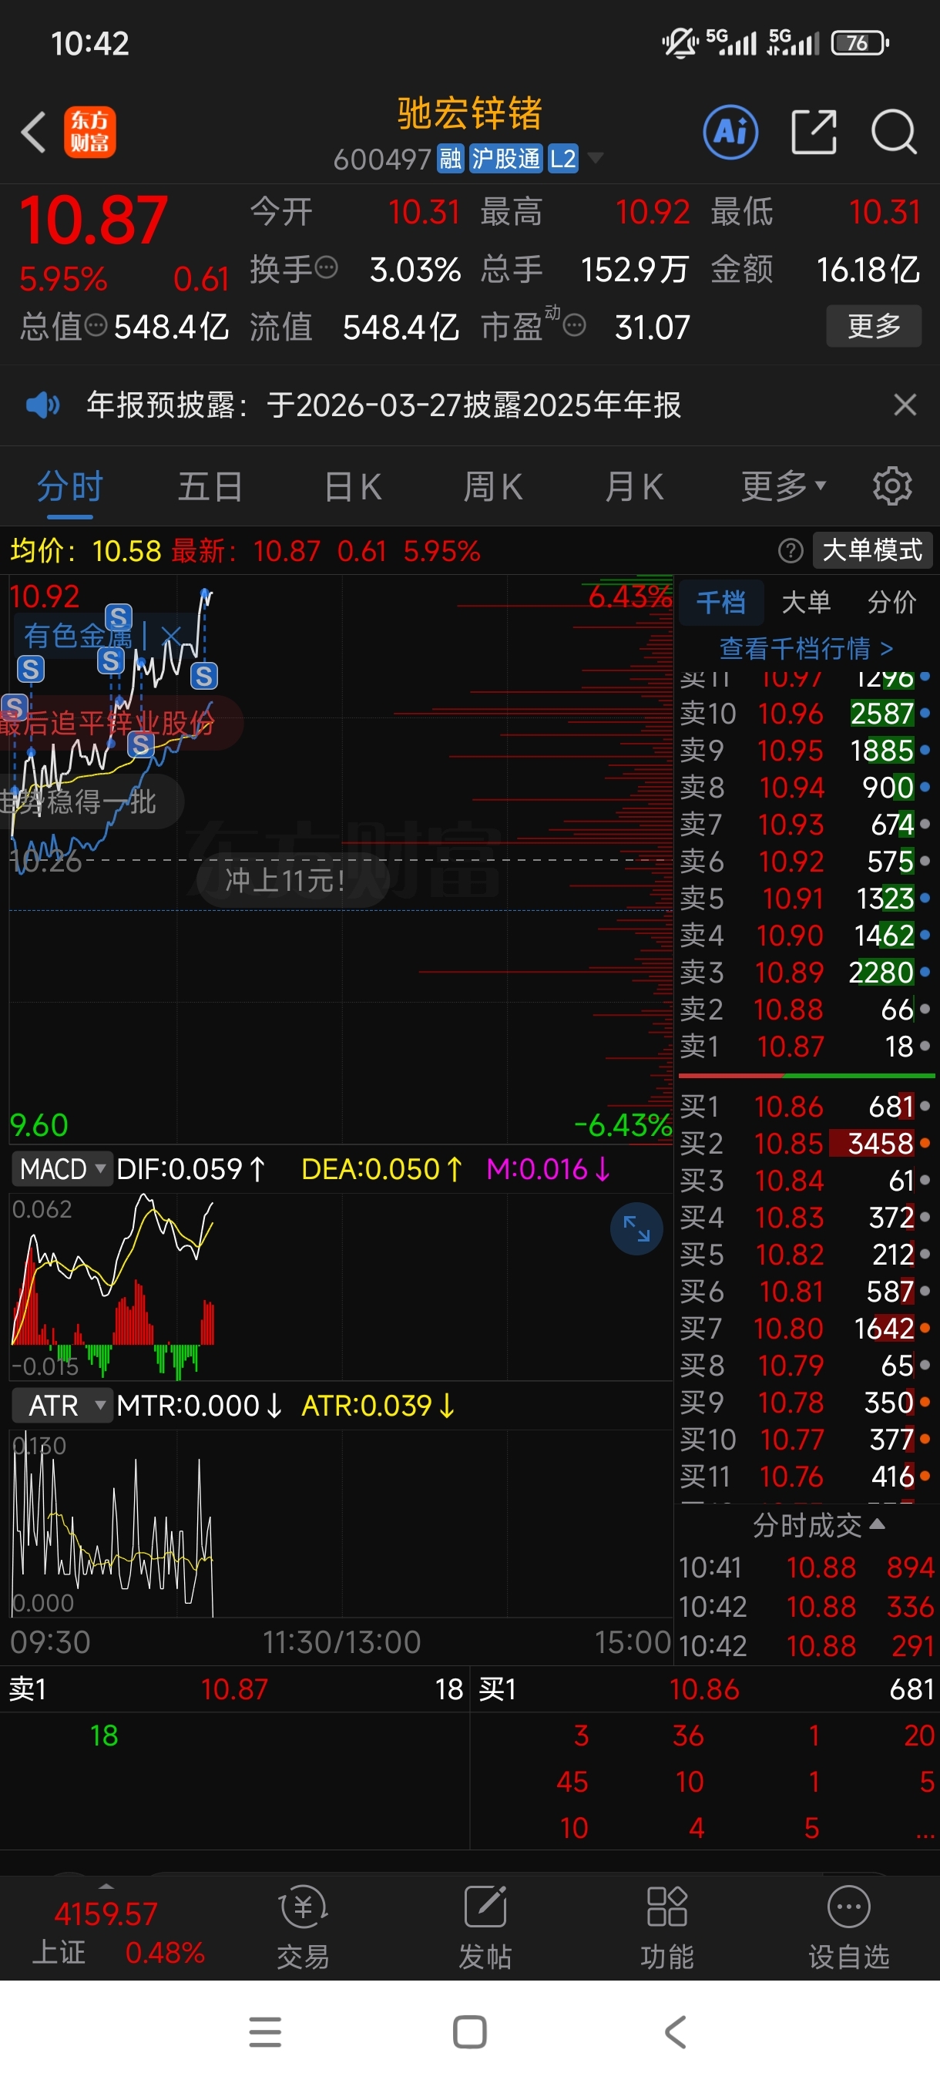Tap the speaker announcement icon

pos(42,404)
